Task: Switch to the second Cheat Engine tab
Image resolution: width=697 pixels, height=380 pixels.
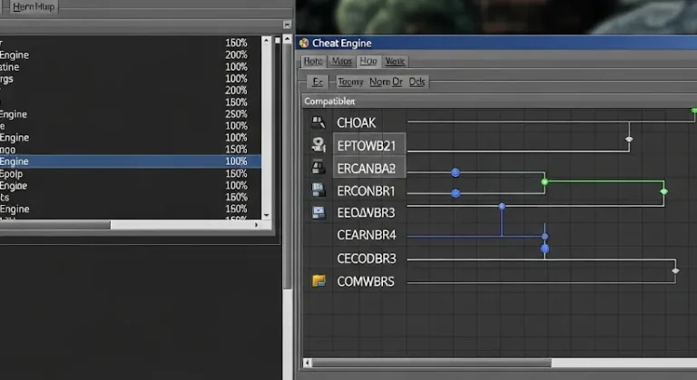Action: coord(341,61)
